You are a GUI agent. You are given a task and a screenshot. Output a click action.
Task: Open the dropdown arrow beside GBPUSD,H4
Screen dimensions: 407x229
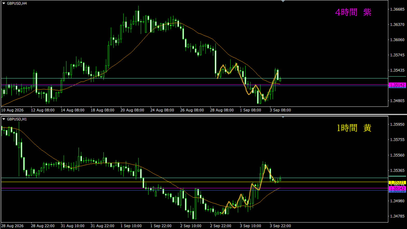(x=4, y=3)
